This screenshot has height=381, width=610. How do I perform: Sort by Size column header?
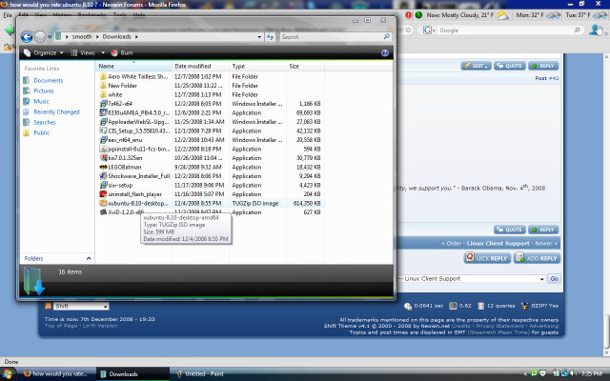pos(305,66)
